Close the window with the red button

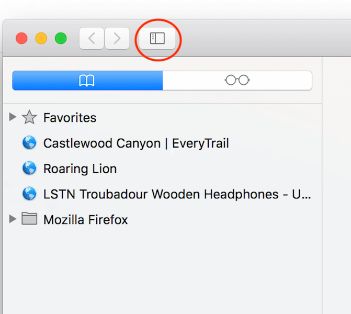click(21, 38)
